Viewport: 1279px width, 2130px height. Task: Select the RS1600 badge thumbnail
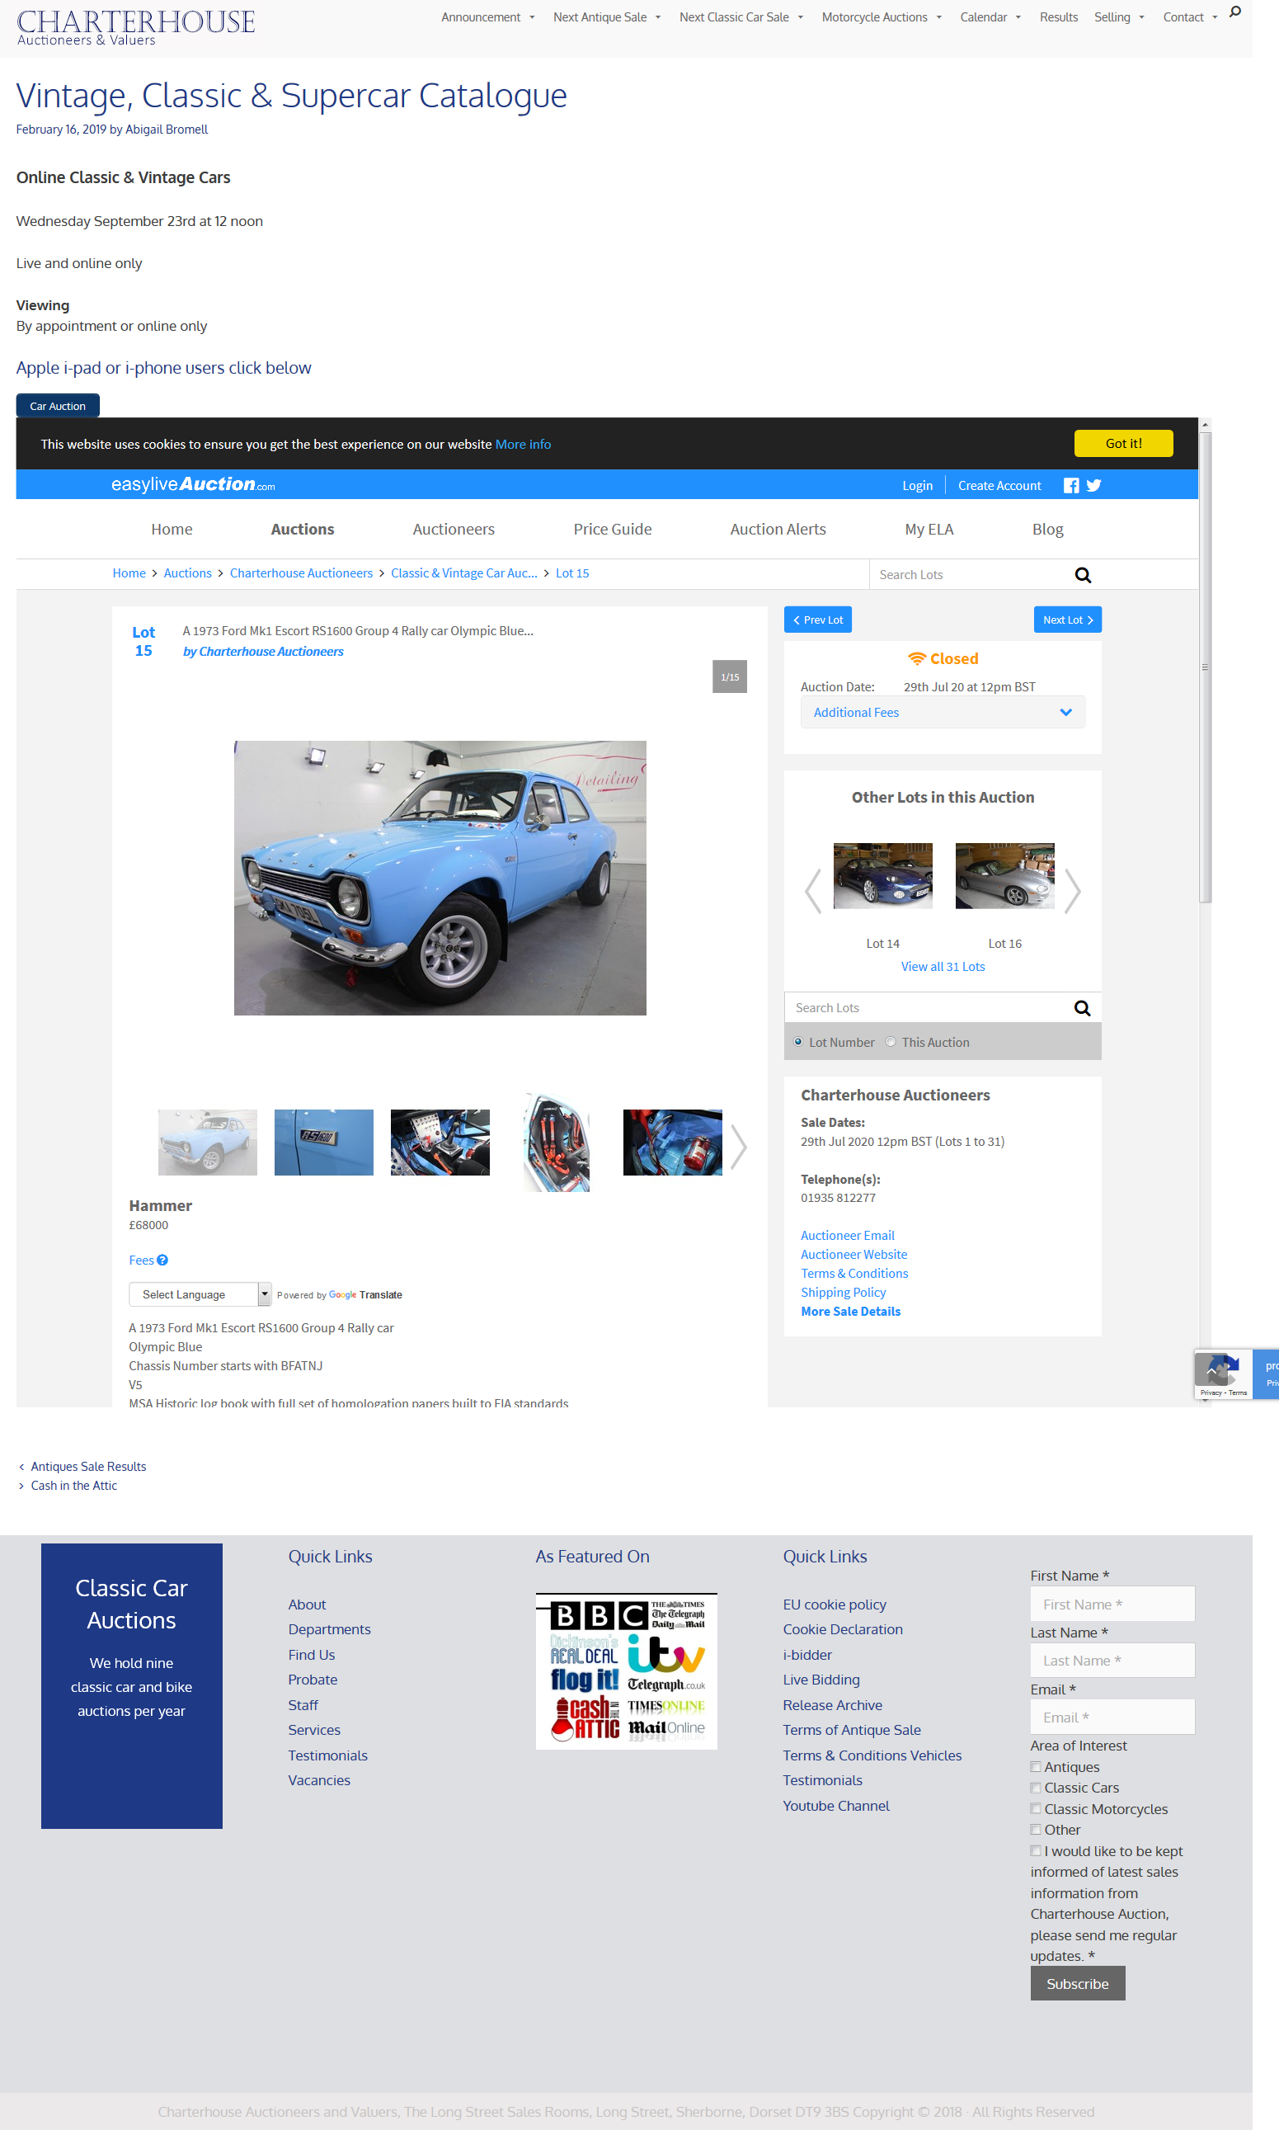[x=324, y=1143]
